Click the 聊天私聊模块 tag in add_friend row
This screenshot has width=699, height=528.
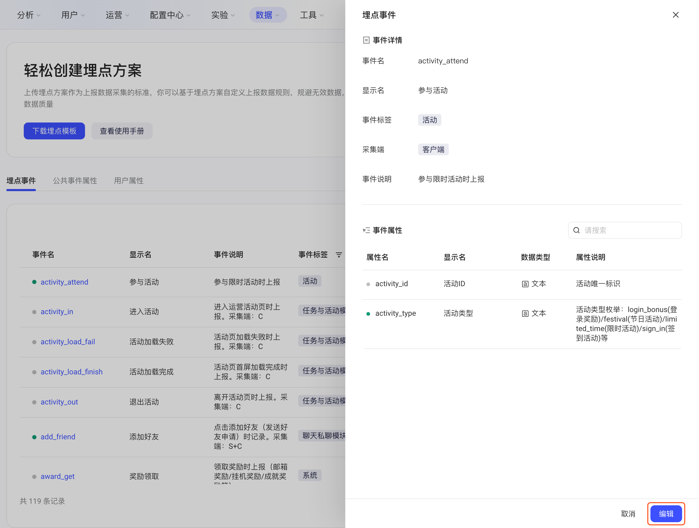(x=322, y=436)
